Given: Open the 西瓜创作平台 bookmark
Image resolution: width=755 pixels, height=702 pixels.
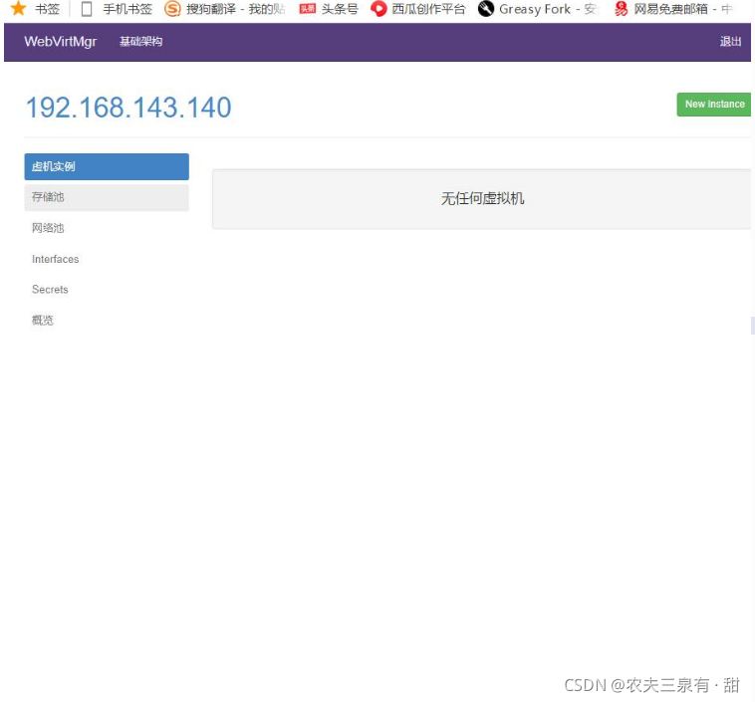Looking at the screenshot, I should (x=418, y=9).
